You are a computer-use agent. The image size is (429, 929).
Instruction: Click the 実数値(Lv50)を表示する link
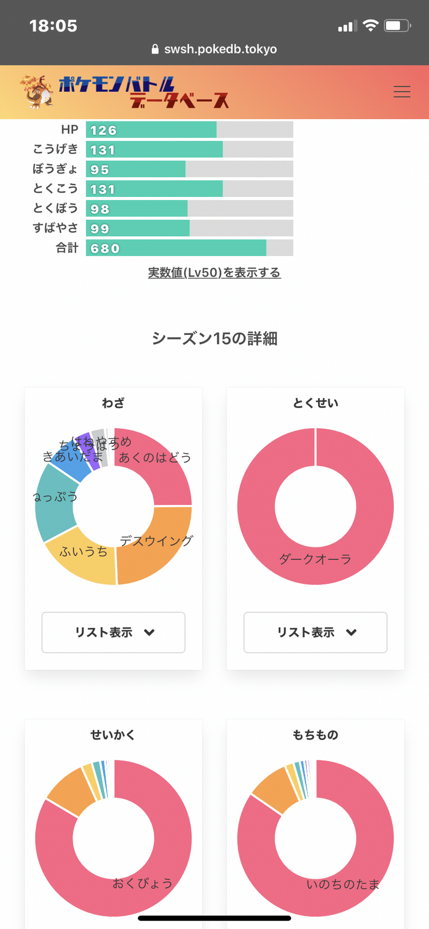point(214,273)
